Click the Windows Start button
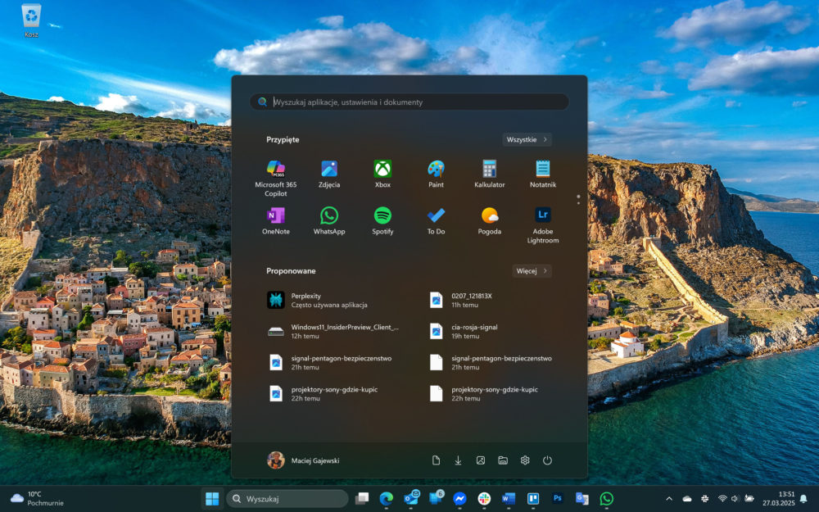Image resolution: width=819 pixels, height=512 pixels. point(212,499)
